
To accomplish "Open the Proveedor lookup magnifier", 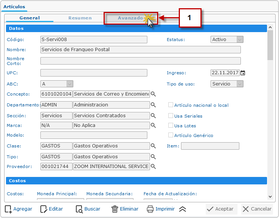I will coord(153,166).
